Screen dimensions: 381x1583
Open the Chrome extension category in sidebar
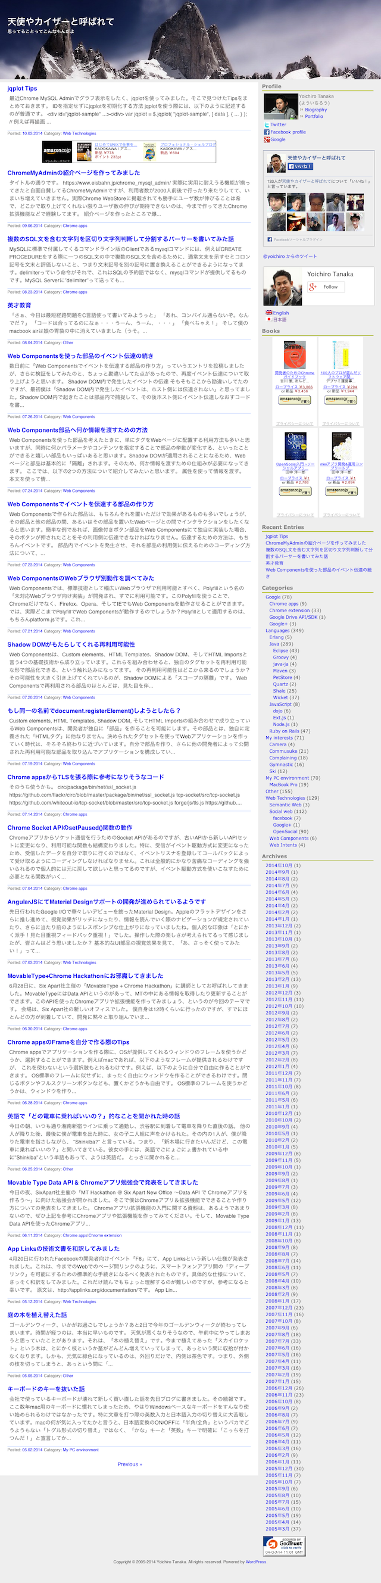coord(289,610)
